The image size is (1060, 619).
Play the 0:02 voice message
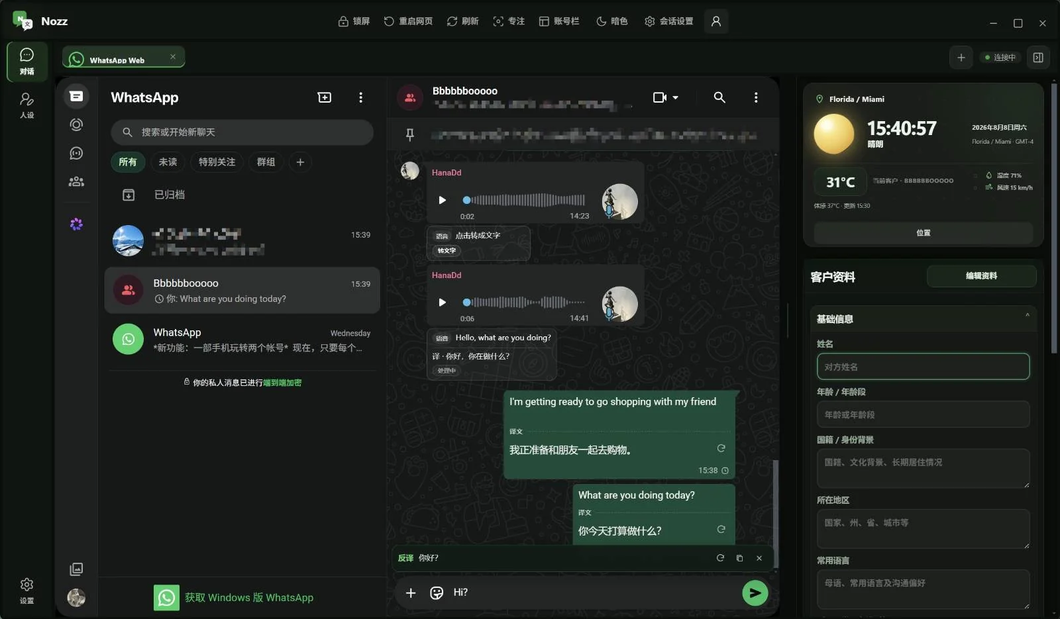442,200
